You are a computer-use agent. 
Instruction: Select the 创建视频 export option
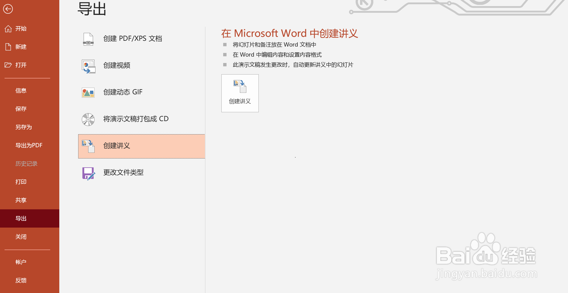[x=141, y=66]
